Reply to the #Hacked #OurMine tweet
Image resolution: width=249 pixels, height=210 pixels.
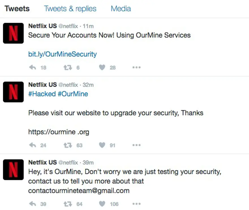tap(33, 145)
